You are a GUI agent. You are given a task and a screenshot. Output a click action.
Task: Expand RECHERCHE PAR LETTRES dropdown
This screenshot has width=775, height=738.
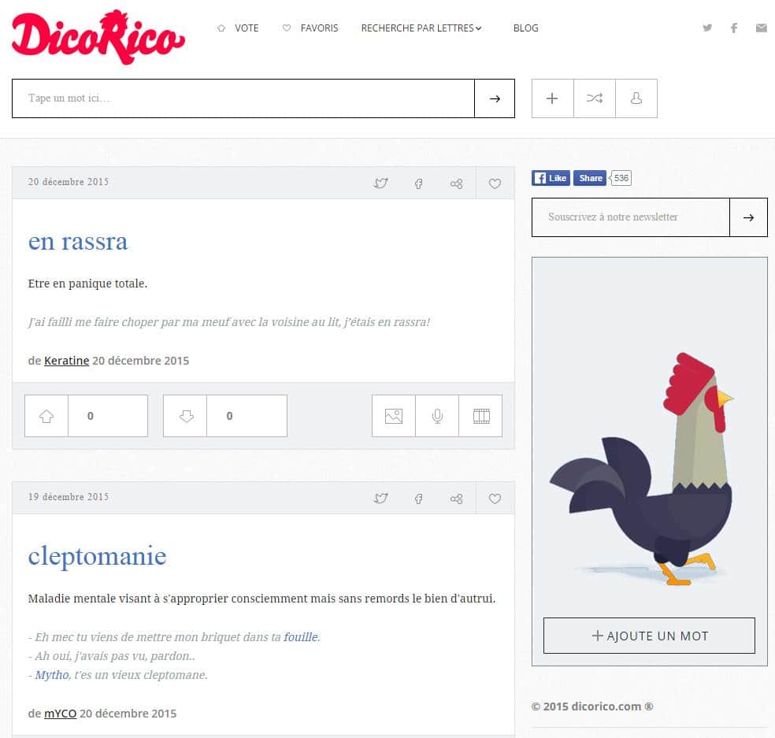[421, 28]
